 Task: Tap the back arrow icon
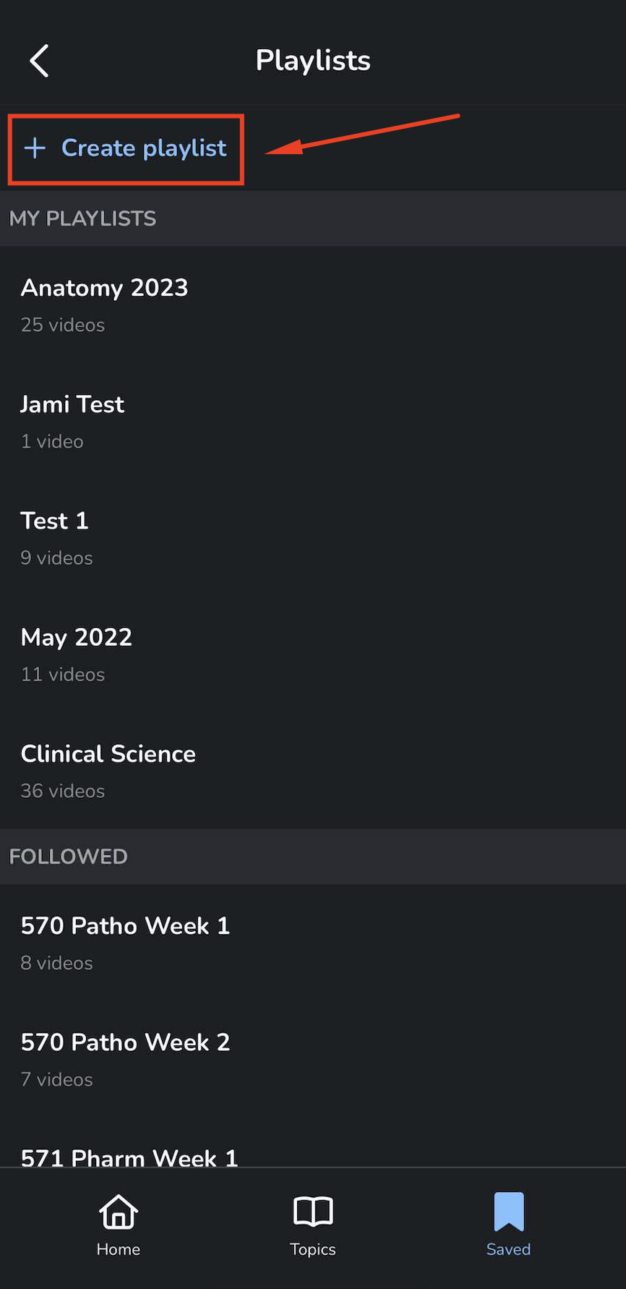pyautogui.click(x=39, y=61)
